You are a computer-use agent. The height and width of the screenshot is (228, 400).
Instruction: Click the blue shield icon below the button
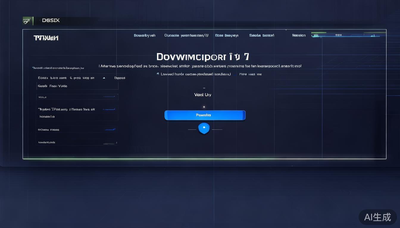(204, 128)
